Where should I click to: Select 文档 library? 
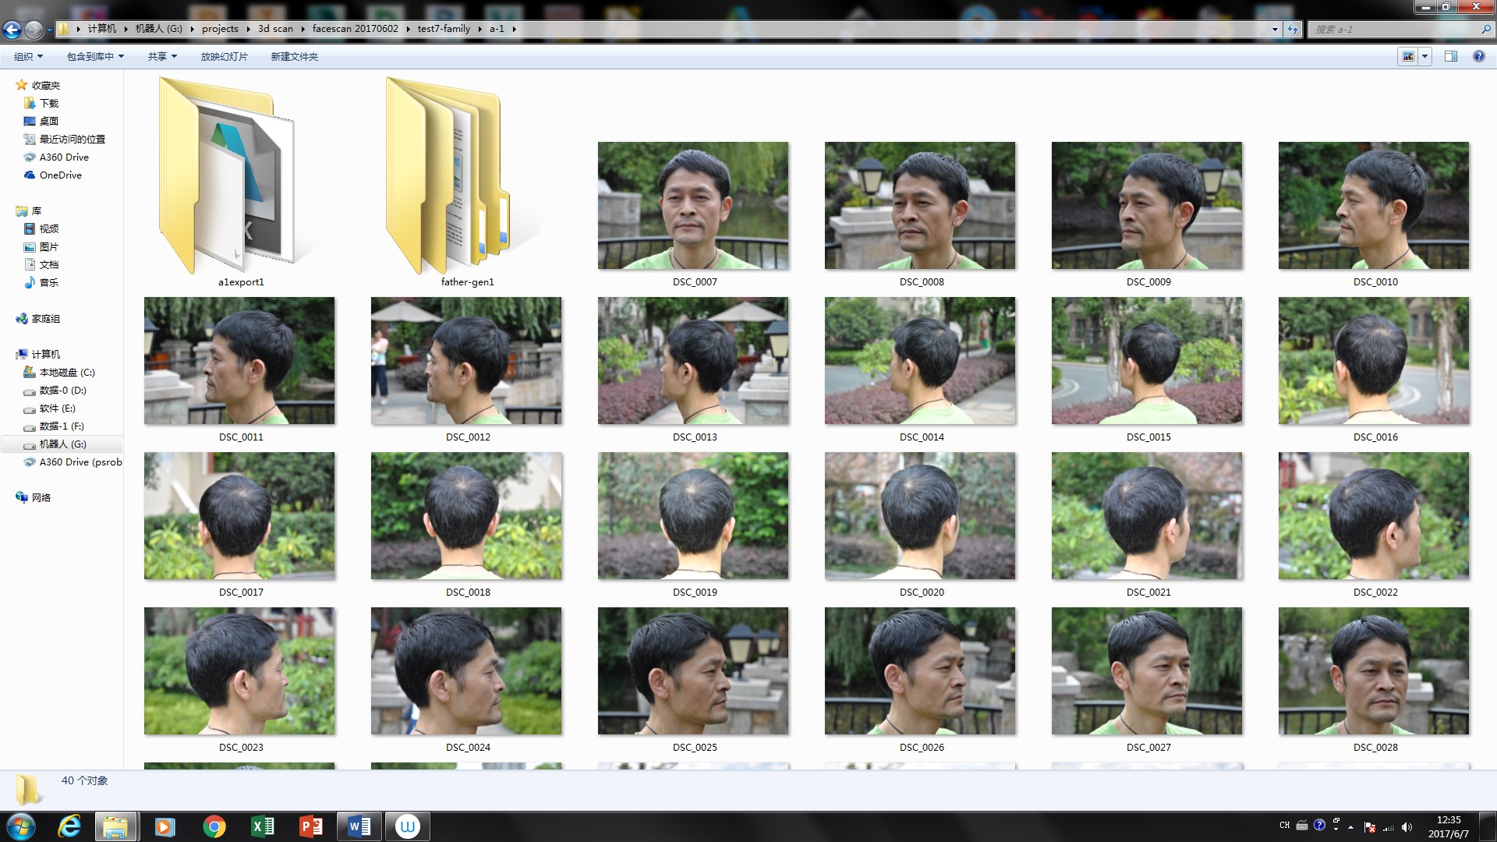[x=48, y=264]
